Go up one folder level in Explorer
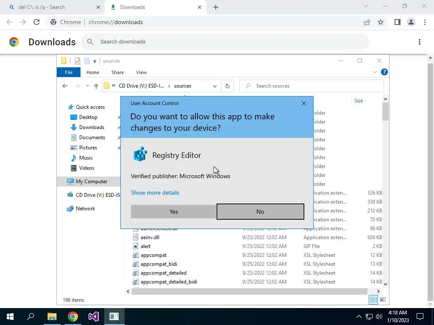 pos(96,86)
